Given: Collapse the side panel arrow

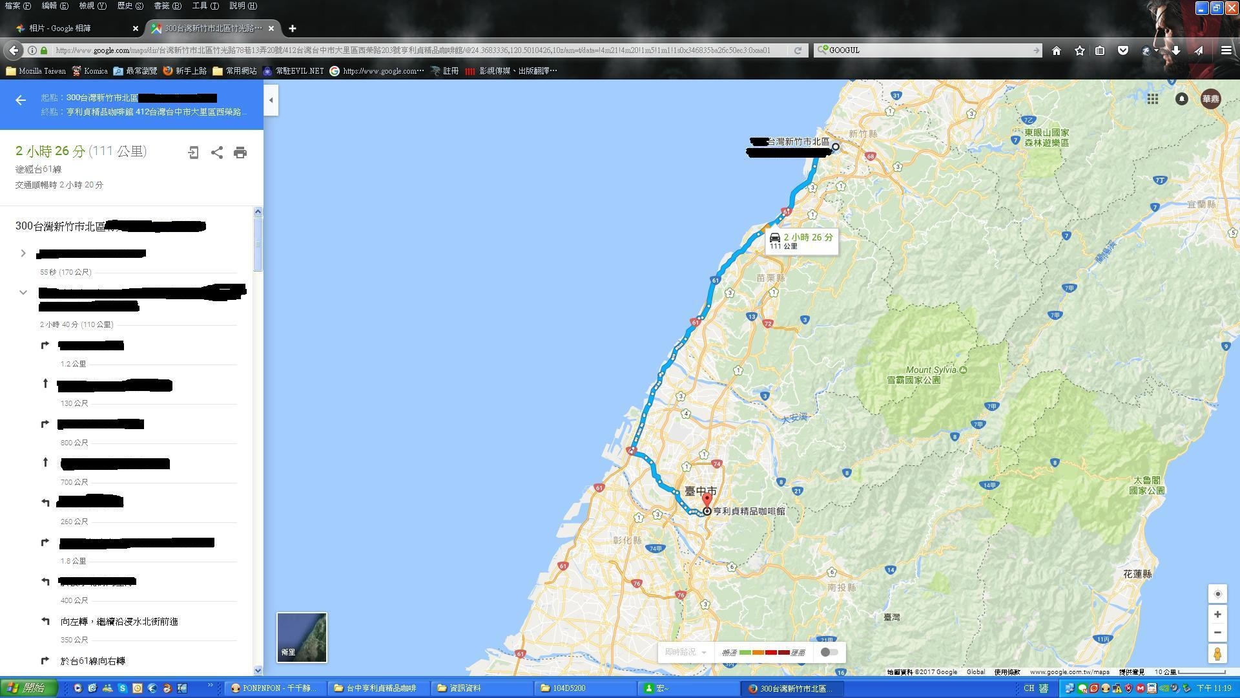Looking at the screenshot, I should (x=271, y=100).
